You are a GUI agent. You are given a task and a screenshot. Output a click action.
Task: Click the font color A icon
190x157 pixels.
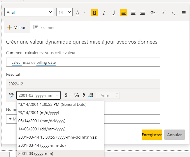[x=78, y=13]
